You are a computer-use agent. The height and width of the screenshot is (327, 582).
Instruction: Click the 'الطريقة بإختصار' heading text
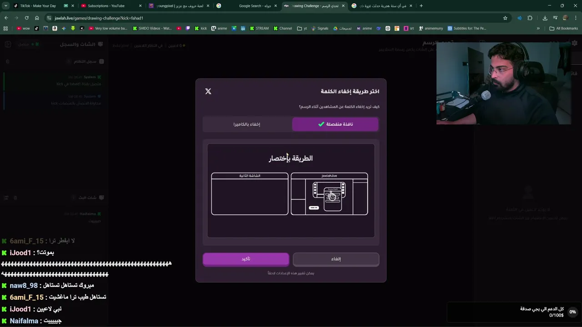pos(291,158)
